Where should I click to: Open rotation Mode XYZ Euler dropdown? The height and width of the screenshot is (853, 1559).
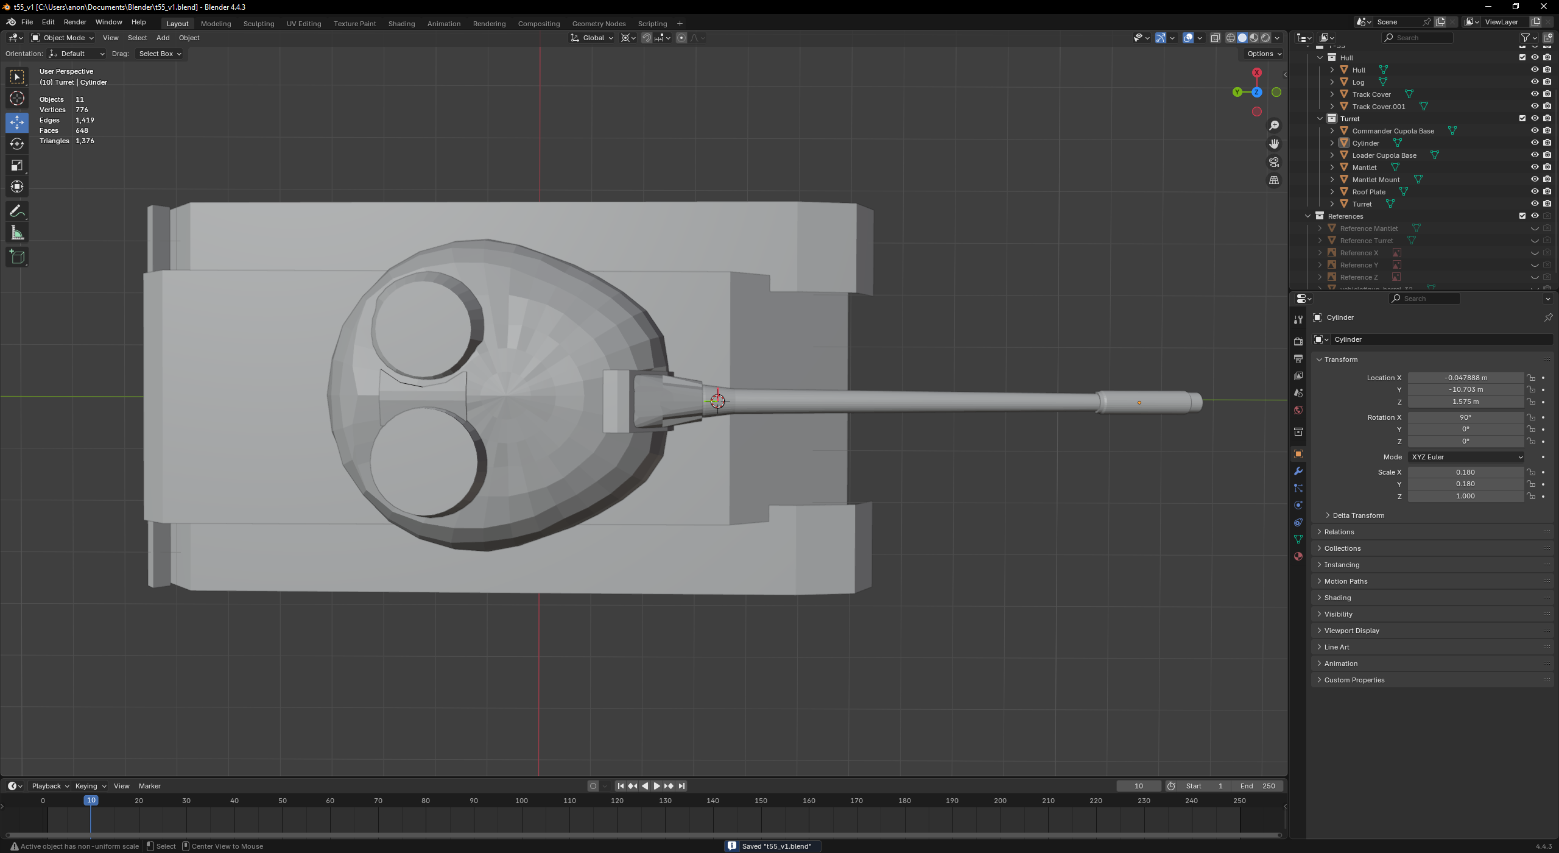[x=1466, y=457]
